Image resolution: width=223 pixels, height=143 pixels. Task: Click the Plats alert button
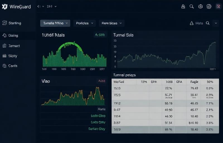[x=196, y=23]
